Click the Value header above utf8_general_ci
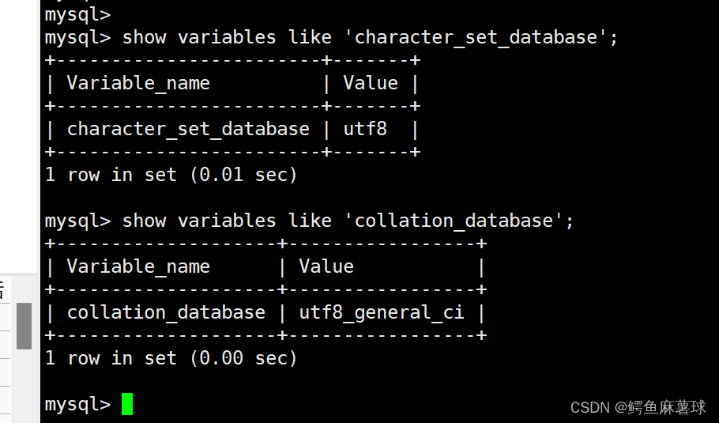Viewport: 719px width, 423px height. 326,266
